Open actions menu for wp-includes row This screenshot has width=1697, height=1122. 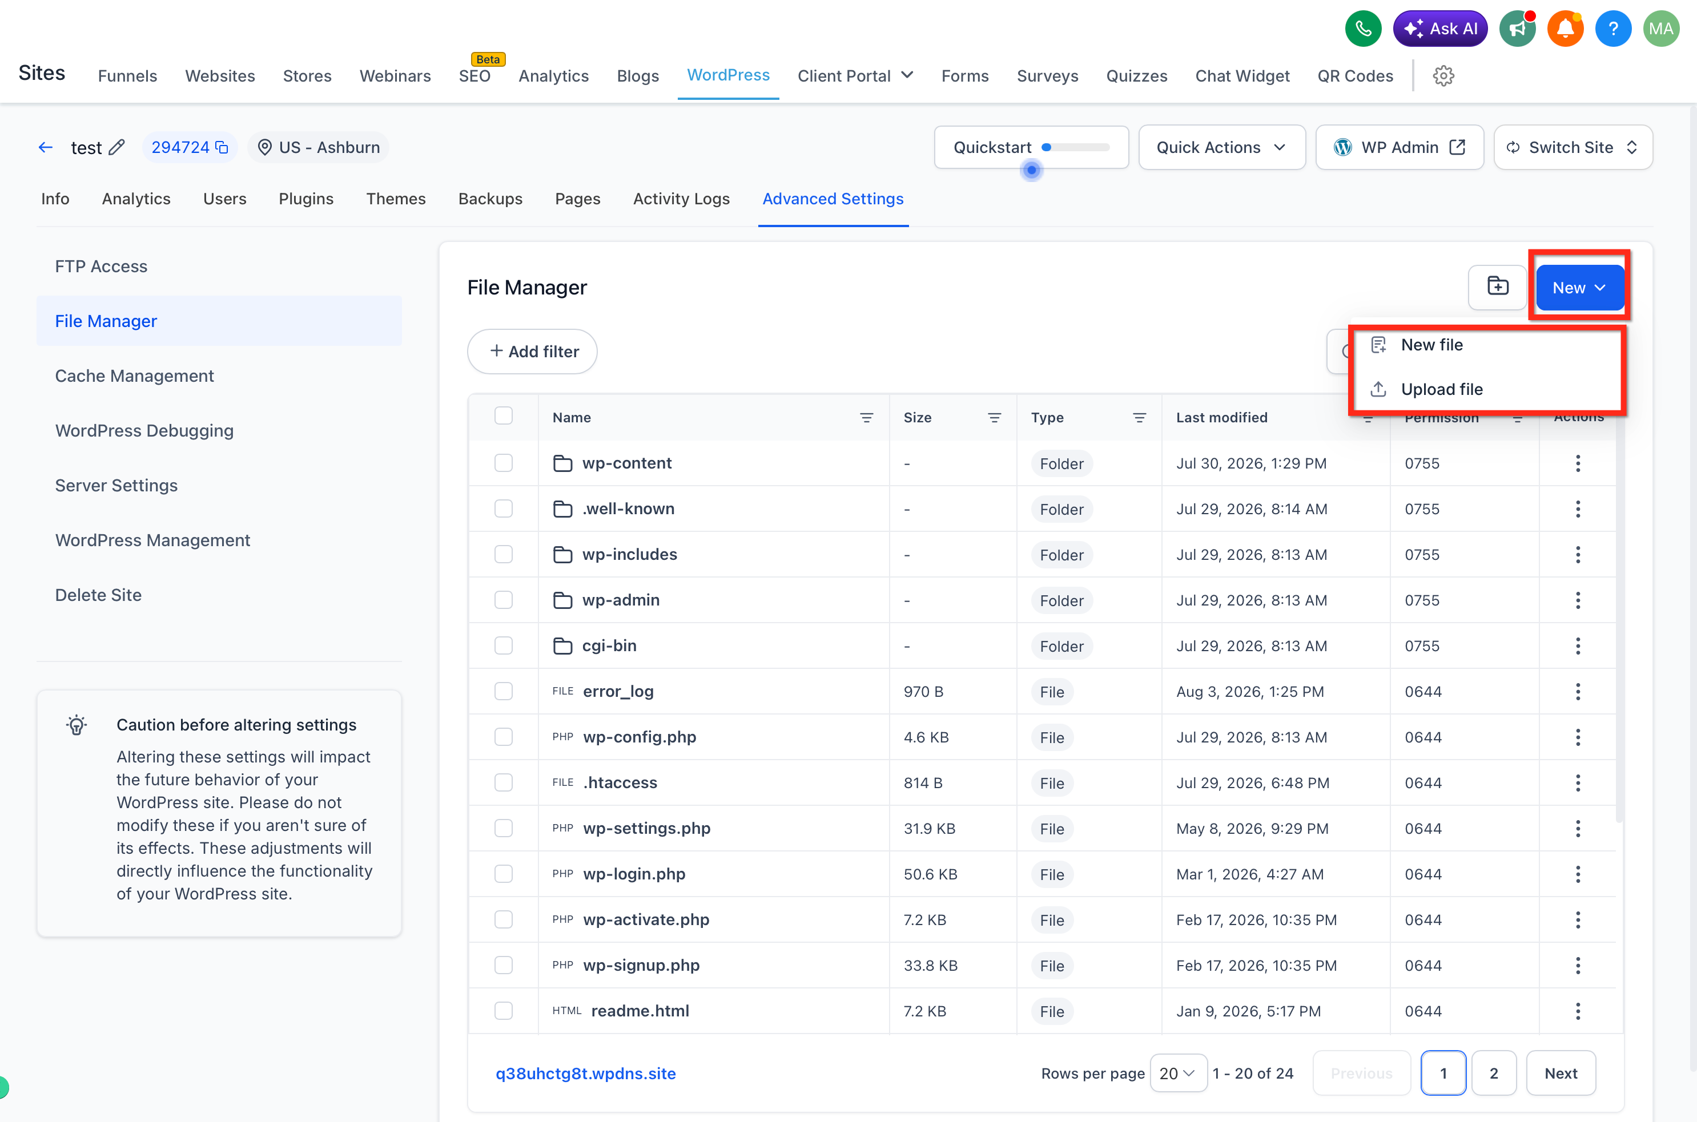coord(1578,555)
